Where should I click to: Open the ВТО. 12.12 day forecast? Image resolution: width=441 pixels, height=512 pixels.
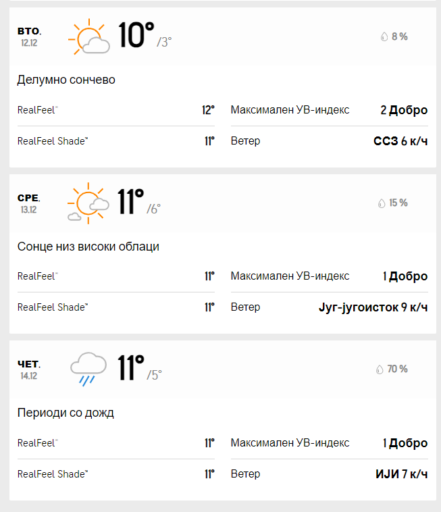pos(29,36)
